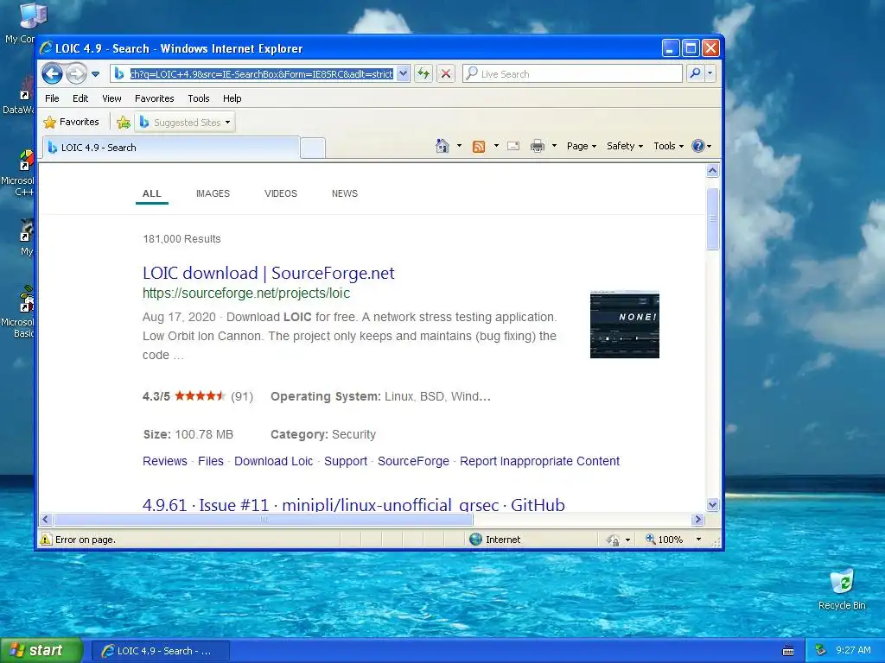
Task: Click the system tray keyboard icon
Action: pyautogui.click(x=788, y=651)
